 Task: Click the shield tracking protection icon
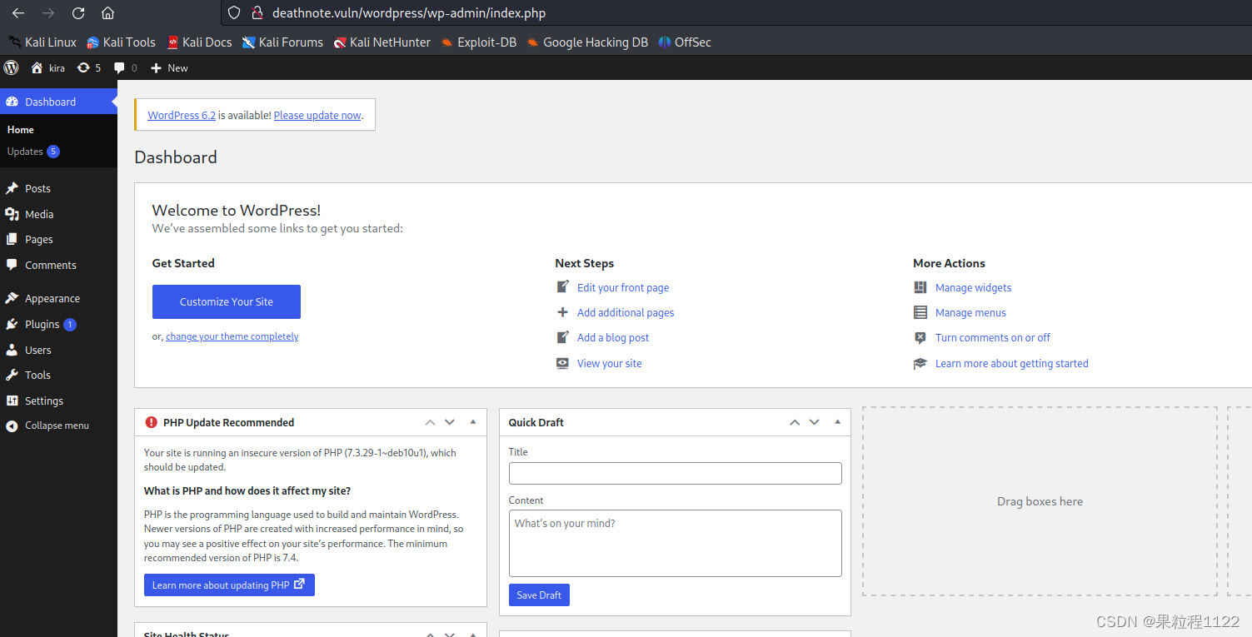pos(234,12)
